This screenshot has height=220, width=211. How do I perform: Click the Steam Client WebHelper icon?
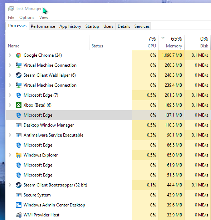19,75
